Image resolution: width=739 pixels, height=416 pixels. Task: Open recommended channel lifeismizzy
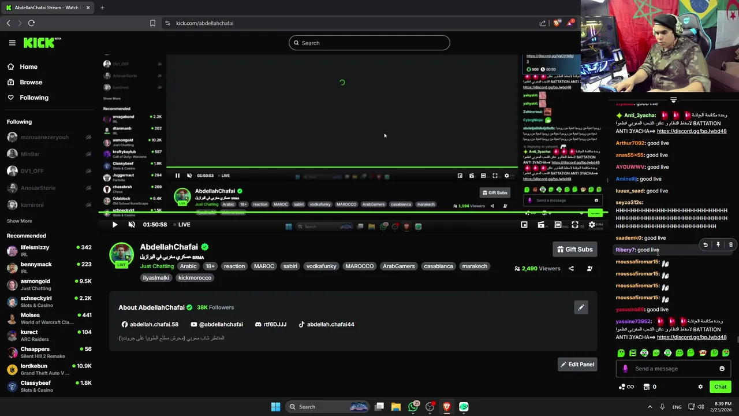pos(49,251)
